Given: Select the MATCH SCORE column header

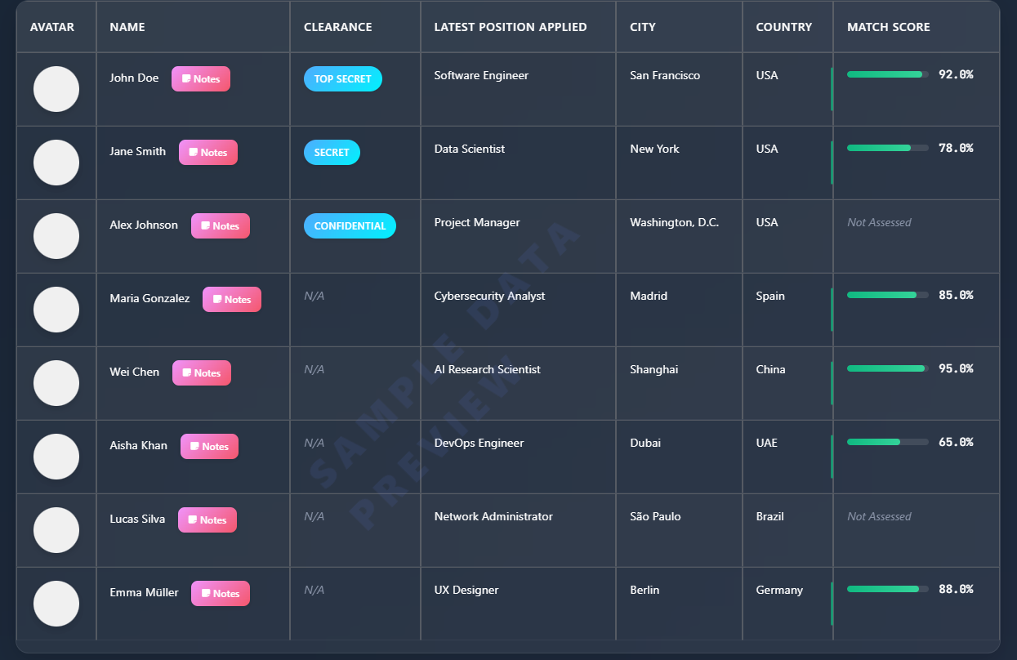Looking at the screenshot, I should tap(888, 27).
